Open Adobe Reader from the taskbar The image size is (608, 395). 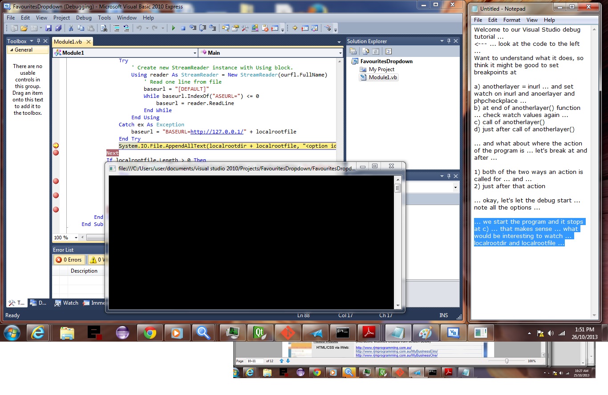coord(370,332)
